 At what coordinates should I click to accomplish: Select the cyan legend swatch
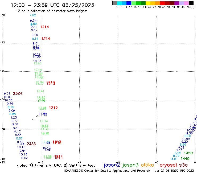coord(120,3)
